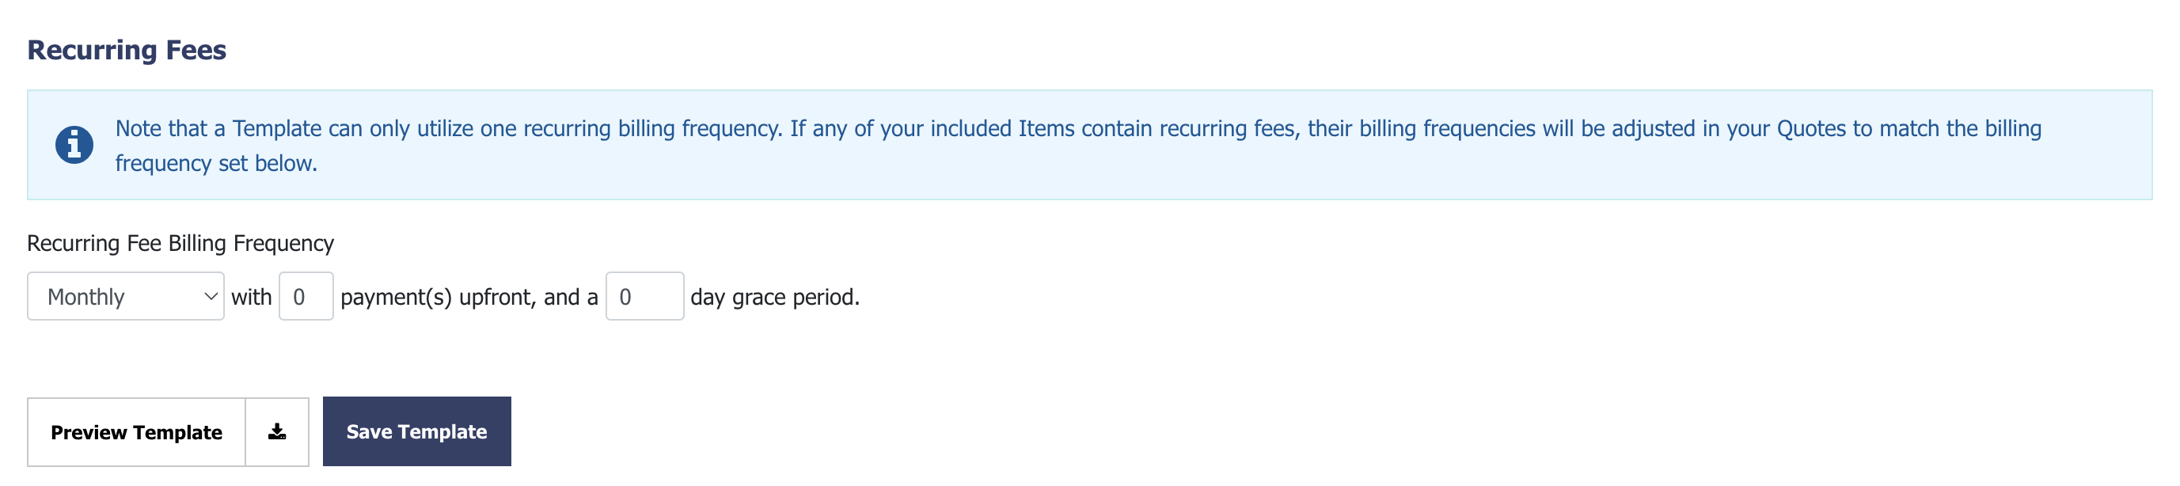Image resolution: width=2180 pixels, height=486 pixels.
Task: Save the template with Save Template
Action: 416,431
